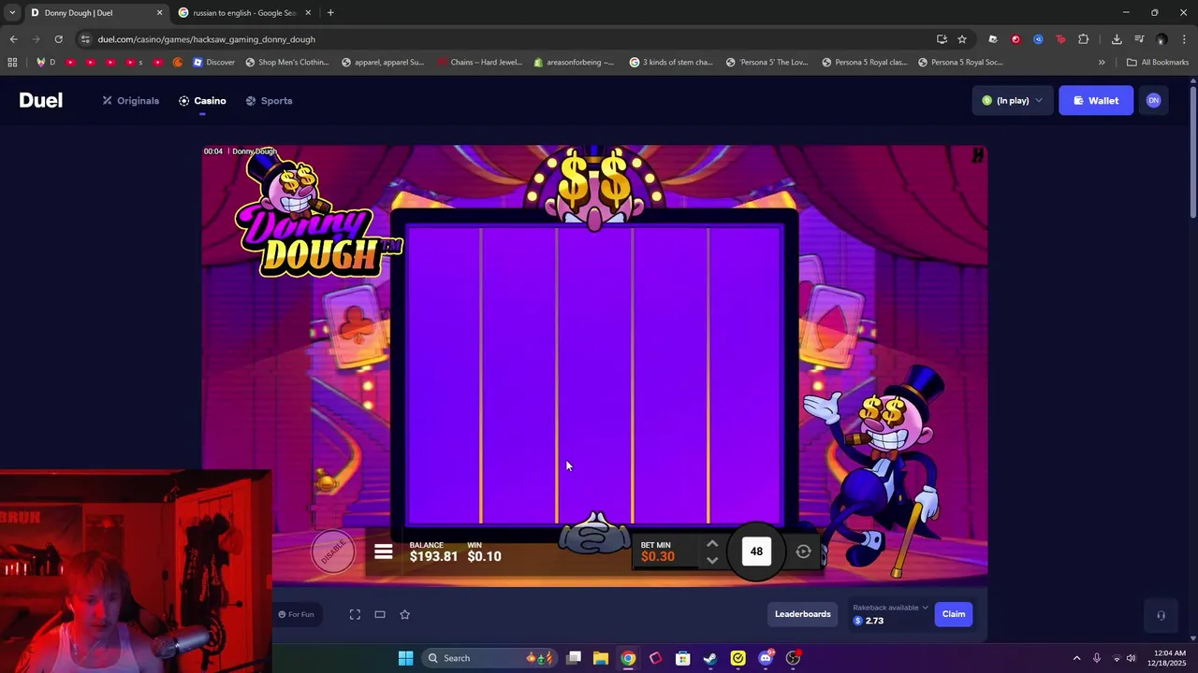Open the volume control in system tray

click(x=1131, y=658)
